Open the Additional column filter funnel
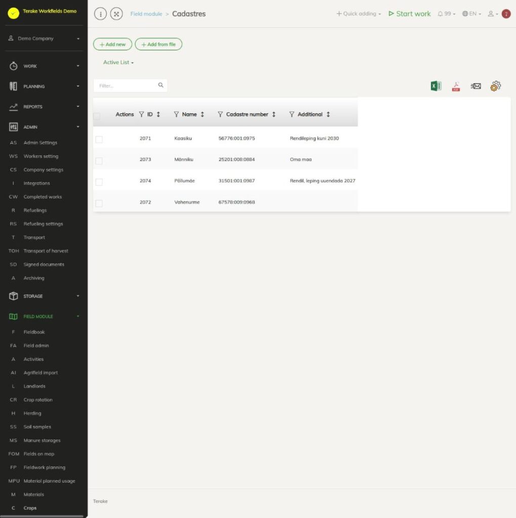Screen dimensions: 516x518 (292, 114)
